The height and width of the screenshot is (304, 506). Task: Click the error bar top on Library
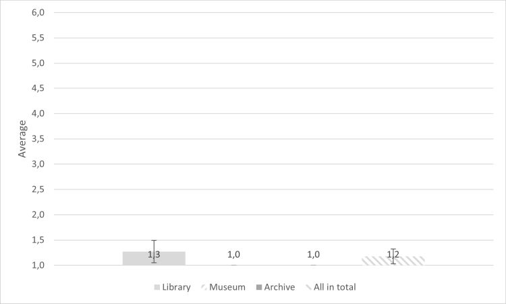(154, 241)
